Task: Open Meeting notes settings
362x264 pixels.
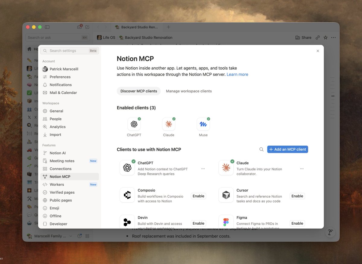Action: (x=70, y=161)
